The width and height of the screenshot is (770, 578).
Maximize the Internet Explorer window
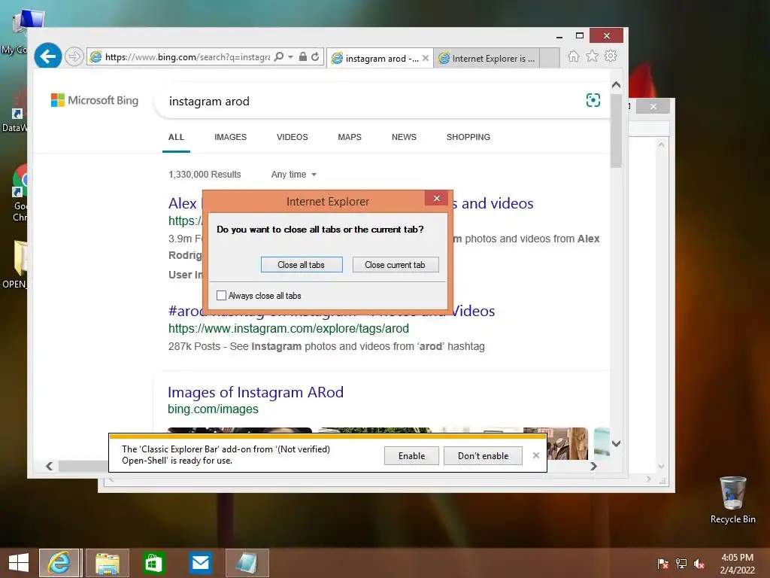click(580, 35)
